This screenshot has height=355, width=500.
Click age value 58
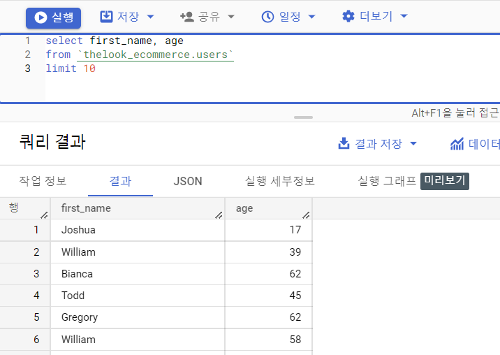(x=295, y=340)
